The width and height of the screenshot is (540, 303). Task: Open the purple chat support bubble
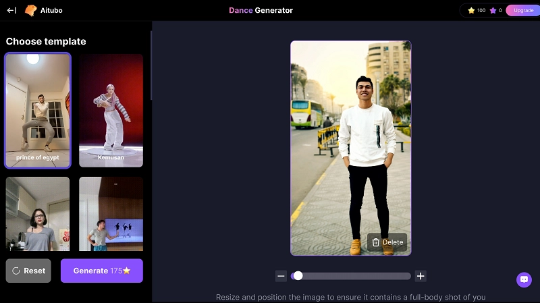524,279
